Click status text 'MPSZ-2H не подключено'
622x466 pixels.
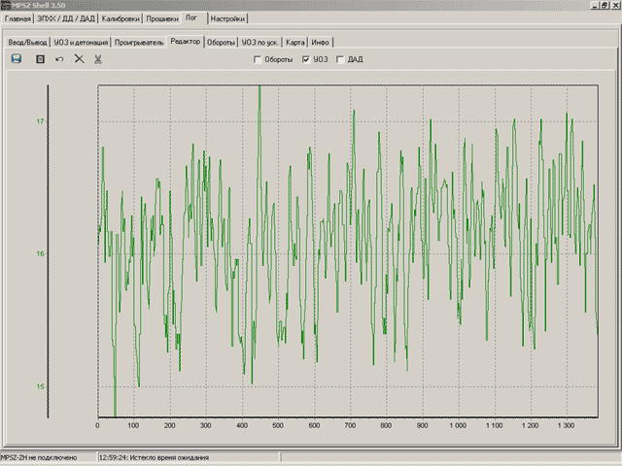pyautogui.click(x=39, y=457)
